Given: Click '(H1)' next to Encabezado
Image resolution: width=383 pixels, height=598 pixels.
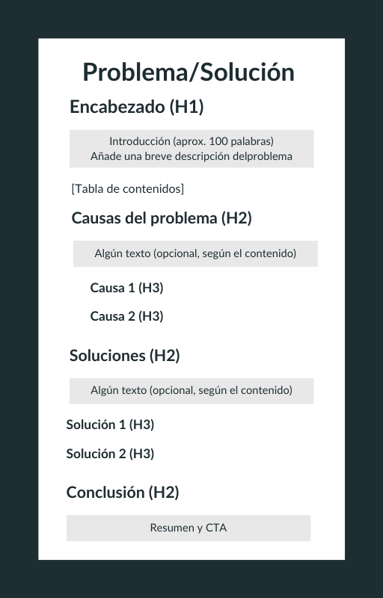Looking at the screenshot, I should point(186,106).
